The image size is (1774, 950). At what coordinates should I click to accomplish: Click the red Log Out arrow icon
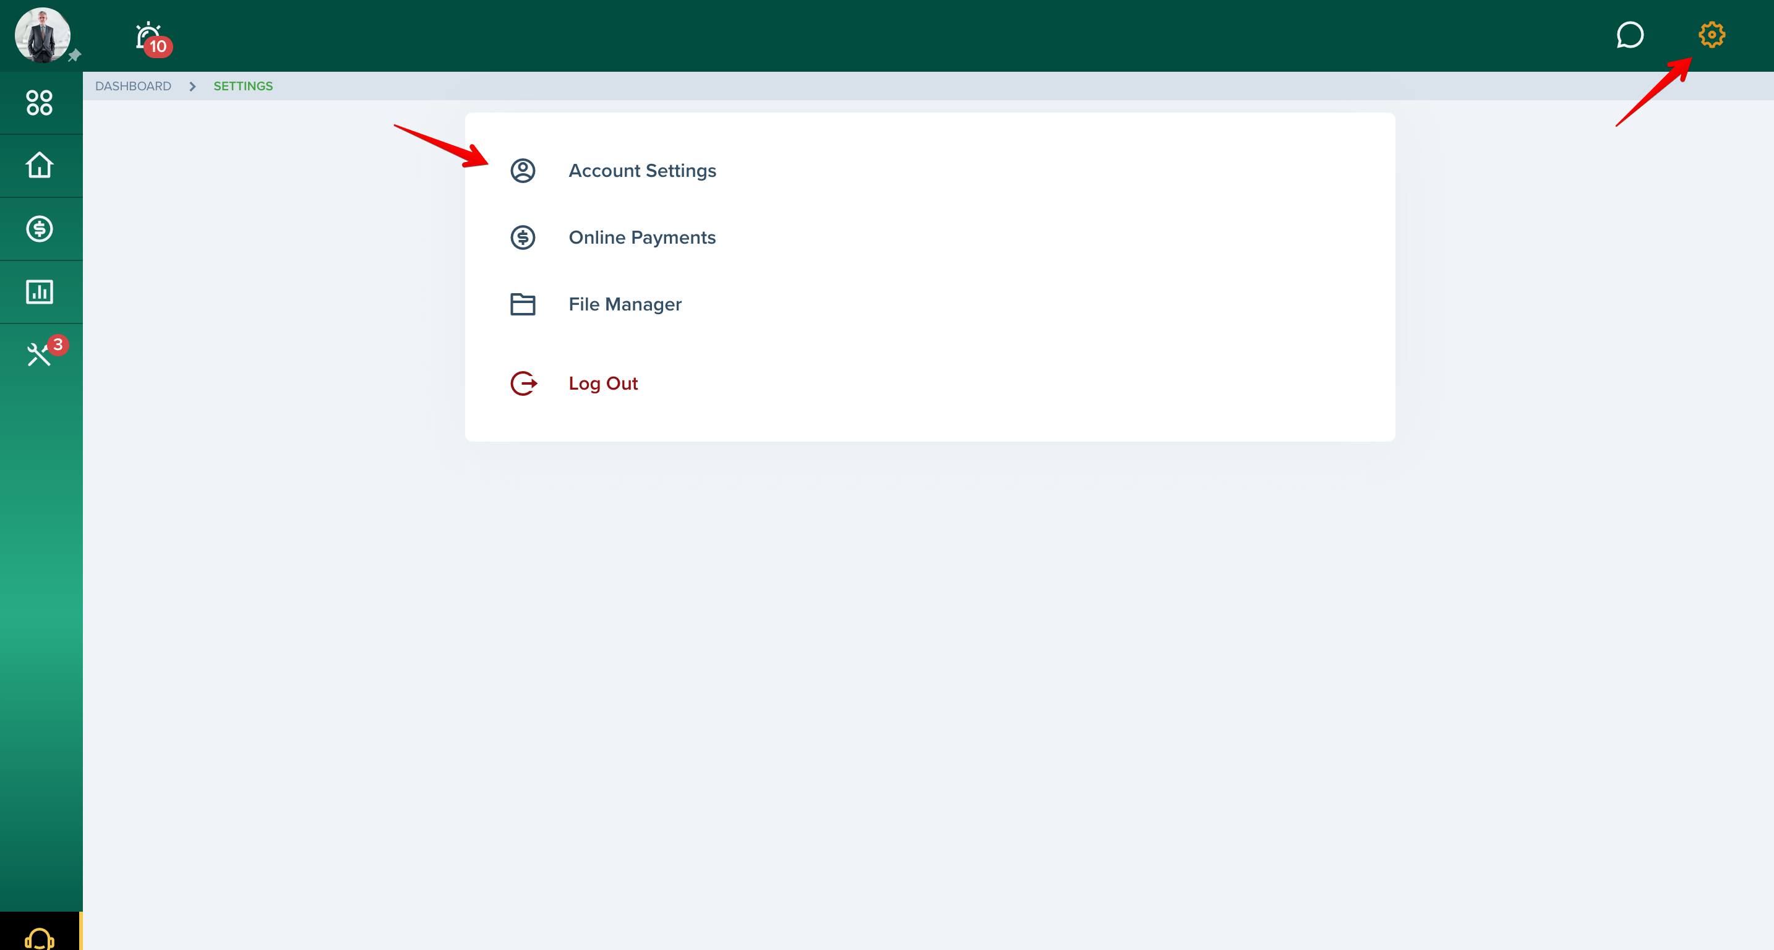[x=523, y=383]
